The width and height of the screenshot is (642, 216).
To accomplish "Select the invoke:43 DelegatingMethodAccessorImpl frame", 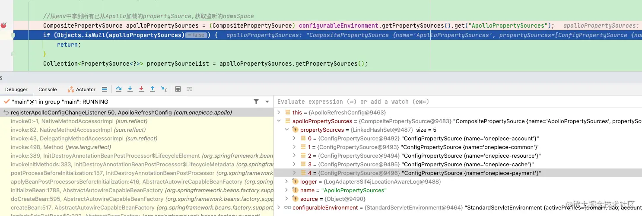I will (137, 138).
